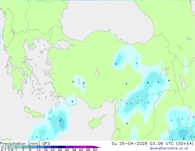Click the 5–10 mm legend swatch

pos(34,147)
